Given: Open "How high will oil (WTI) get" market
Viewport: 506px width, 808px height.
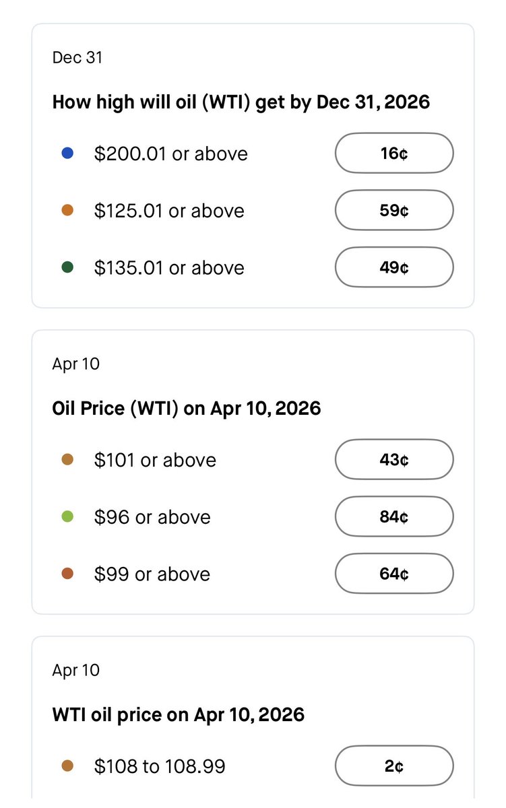Looking at the screenshot, I should [x=241, y=102].
